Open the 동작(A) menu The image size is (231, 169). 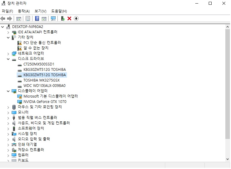[24, 11]
